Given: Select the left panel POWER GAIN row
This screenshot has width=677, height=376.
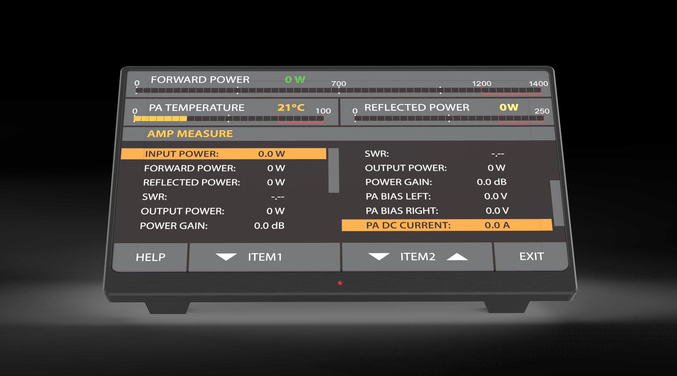Looking at the screenshot, I should [x=212, y=226].
